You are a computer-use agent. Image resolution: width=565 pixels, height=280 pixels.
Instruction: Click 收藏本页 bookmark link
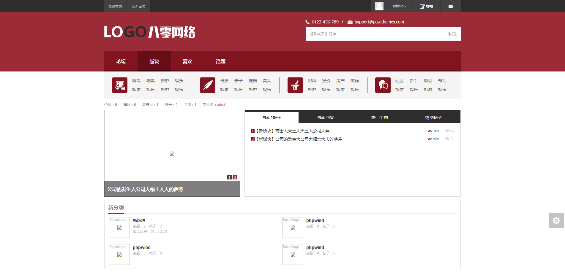click(115, 6)
